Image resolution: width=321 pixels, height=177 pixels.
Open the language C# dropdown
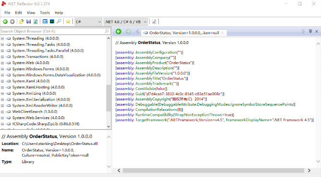[x=88, y=22]
